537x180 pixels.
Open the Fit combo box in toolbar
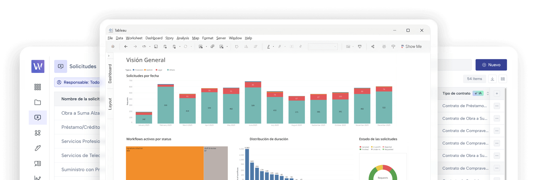323,46
